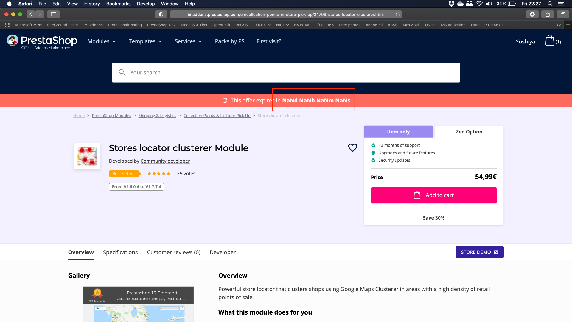Click the Add to cart button
Screen dimensions: 572x322
coord(434,195)
